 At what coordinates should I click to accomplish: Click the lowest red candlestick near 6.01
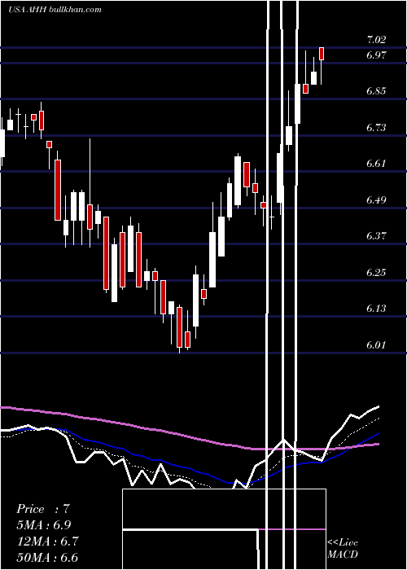(x=179, y=327)
